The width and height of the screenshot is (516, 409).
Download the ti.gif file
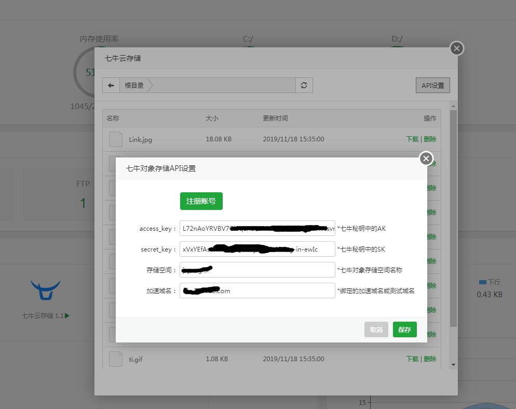412,359
